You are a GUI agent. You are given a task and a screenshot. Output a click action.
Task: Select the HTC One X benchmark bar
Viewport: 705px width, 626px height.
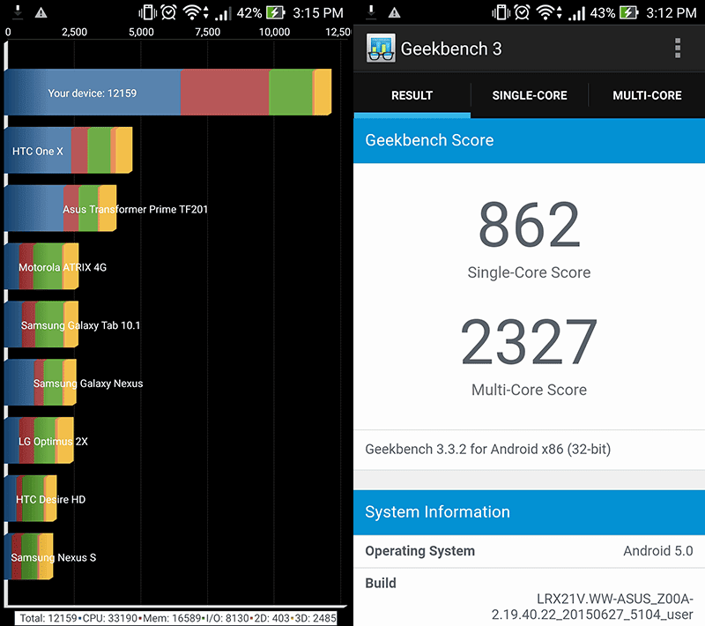pyautogui.click(x=69, y=150)
